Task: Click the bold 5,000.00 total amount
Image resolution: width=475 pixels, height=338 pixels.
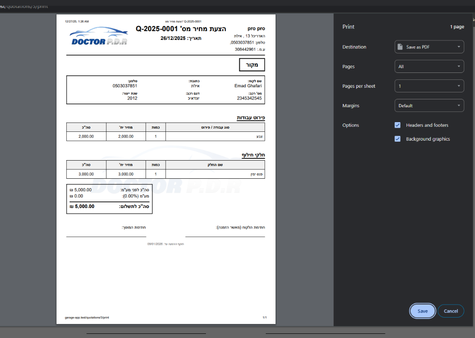Action: (x=84, y=207)
